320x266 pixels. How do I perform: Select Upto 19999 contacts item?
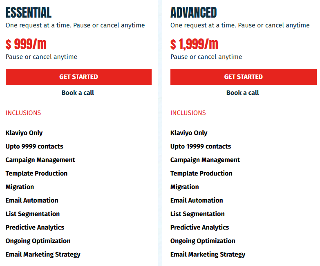(x=201, y=146)
